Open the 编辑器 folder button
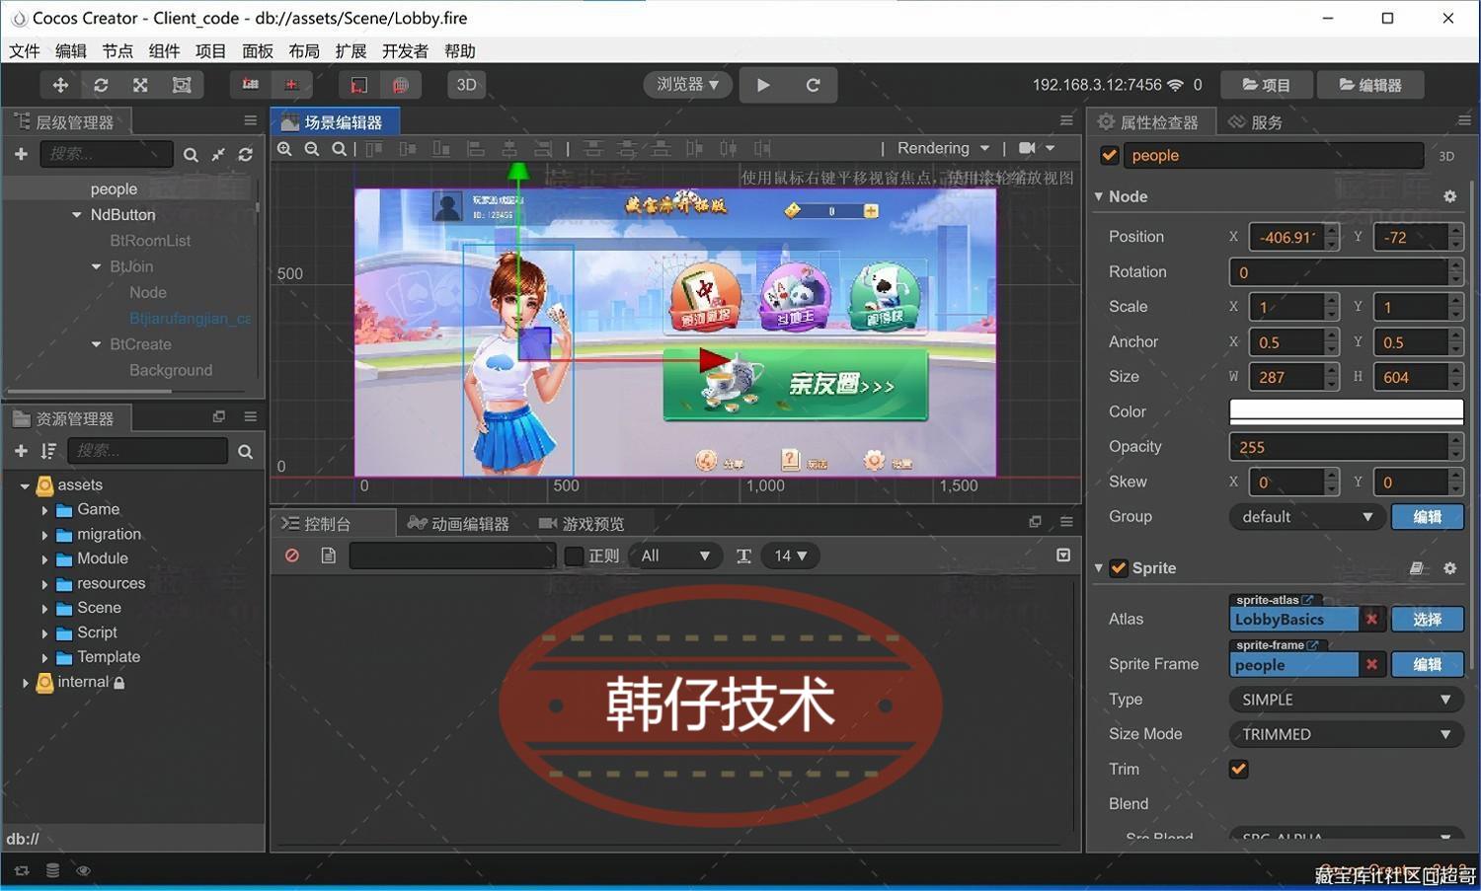 point(1370,85)
